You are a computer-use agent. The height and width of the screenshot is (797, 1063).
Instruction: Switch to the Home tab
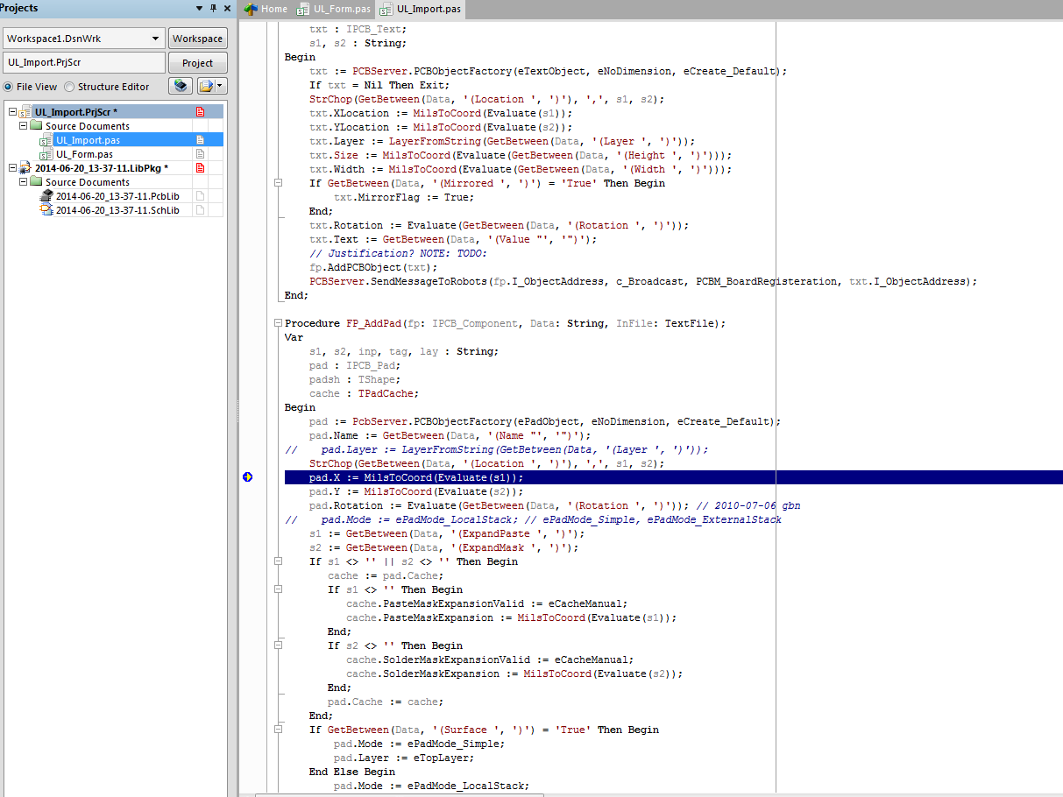266,9
